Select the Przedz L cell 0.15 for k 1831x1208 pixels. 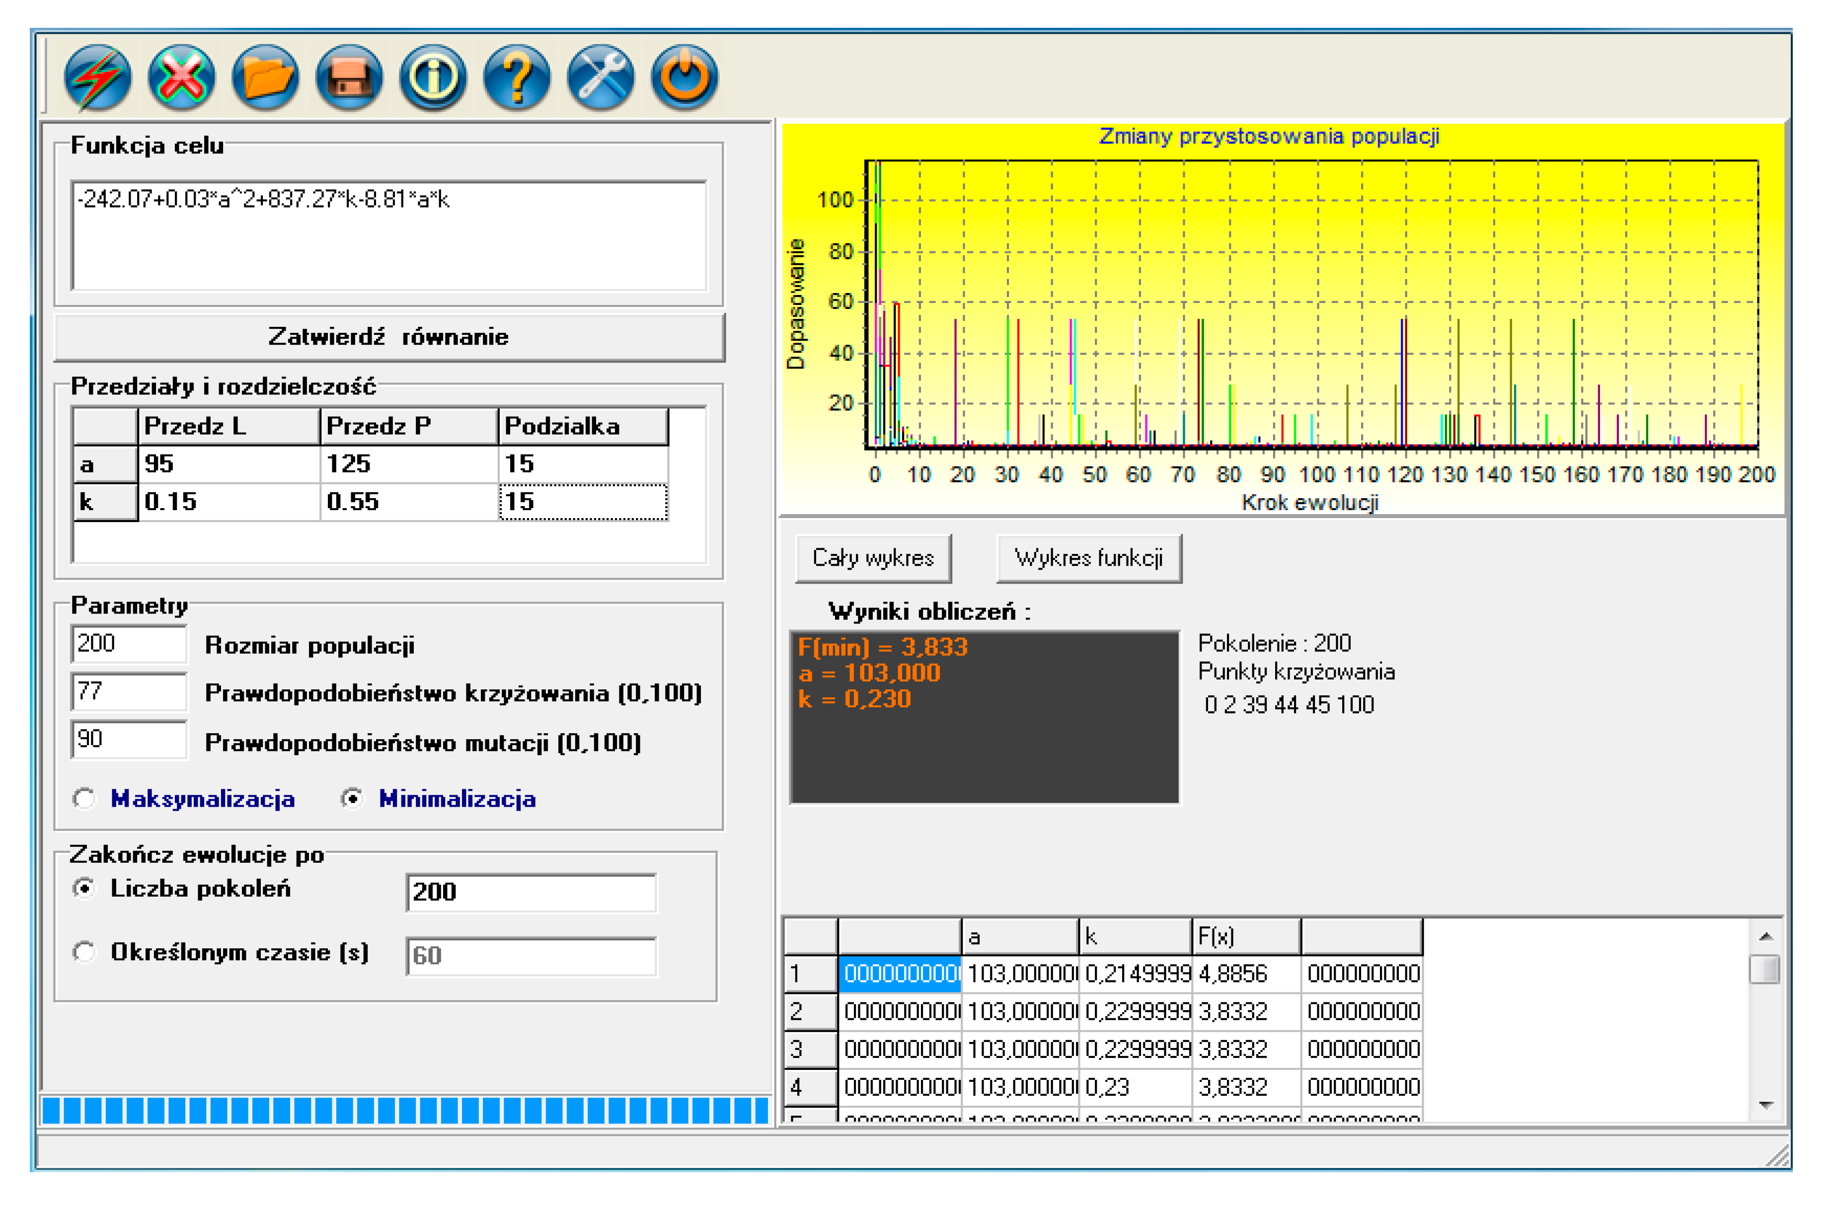229,502
